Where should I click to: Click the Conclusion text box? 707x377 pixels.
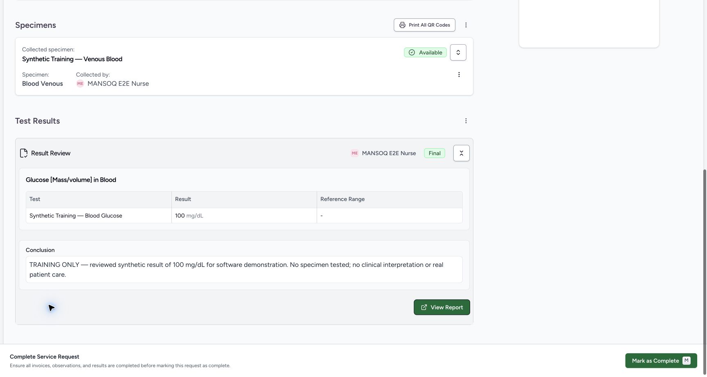(244, 270)
